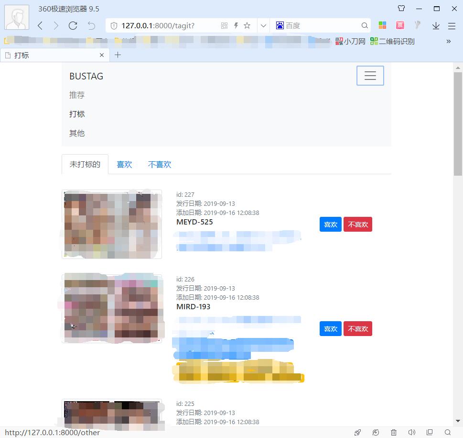Refresh the current page
This screenshot has width=463, height=438.
pyautogui.click(x=73, y=25)
